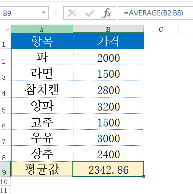Select the cell containing 참치캔

pos(42,89)
